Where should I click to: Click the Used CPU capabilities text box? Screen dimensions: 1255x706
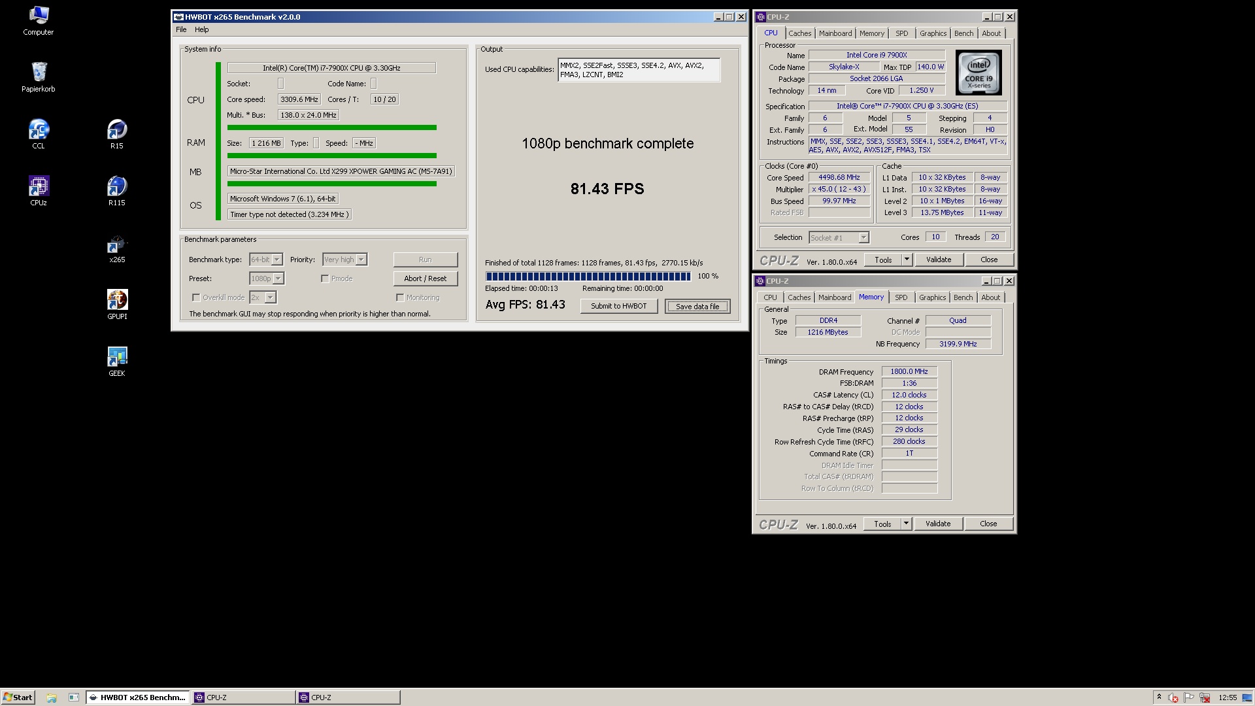(x=639, y=70)
